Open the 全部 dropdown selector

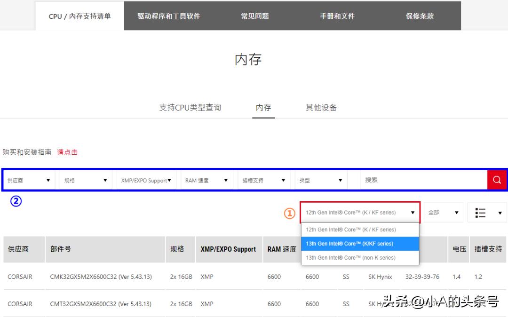443,212
